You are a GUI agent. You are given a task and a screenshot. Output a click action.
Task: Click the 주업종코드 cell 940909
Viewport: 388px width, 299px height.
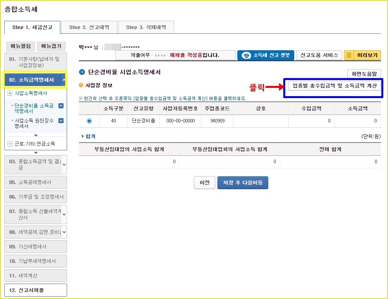[217, 121]
